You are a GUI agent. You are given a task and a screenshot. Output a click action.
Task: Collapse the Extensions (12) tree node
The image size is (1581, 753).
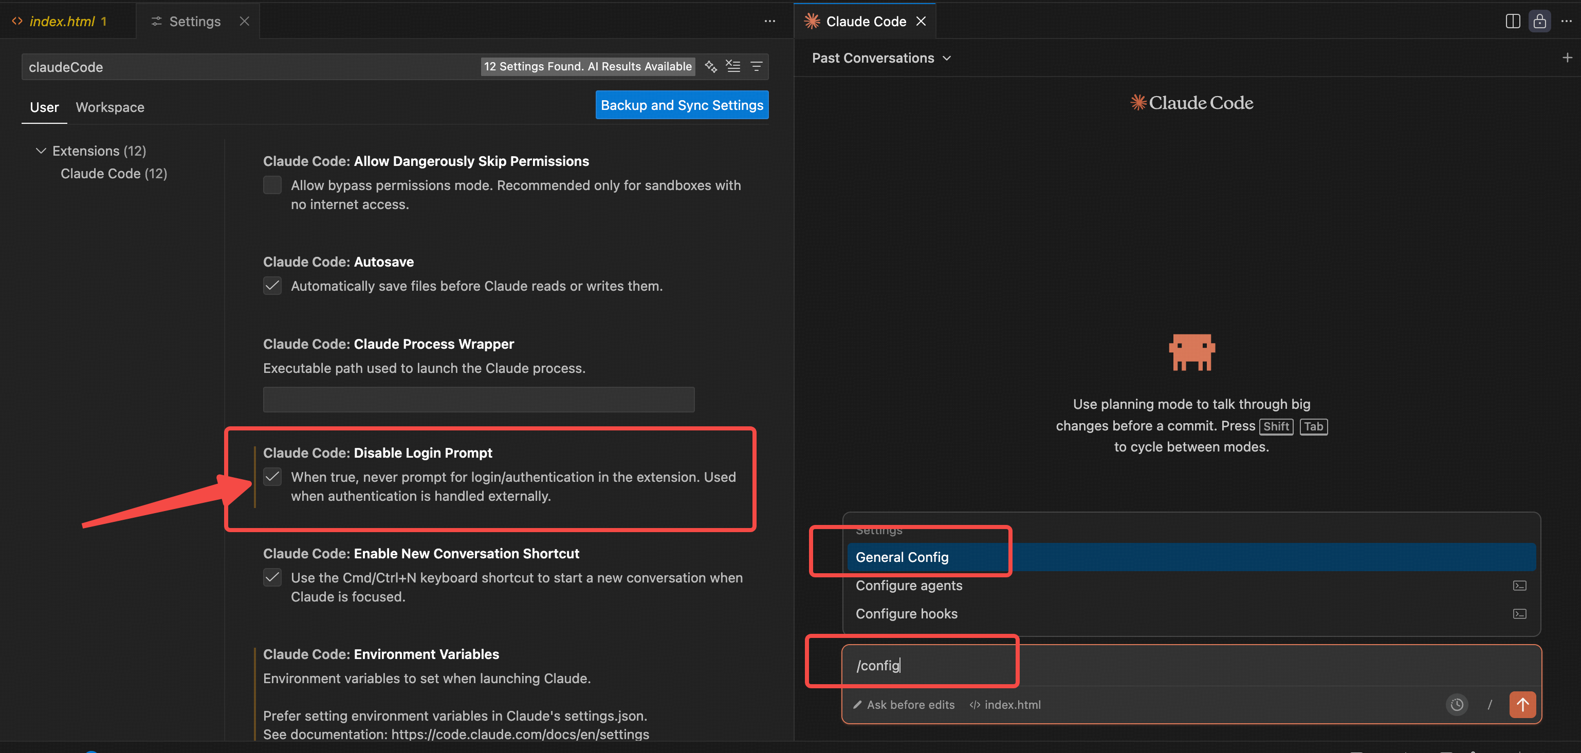[41, 151]
